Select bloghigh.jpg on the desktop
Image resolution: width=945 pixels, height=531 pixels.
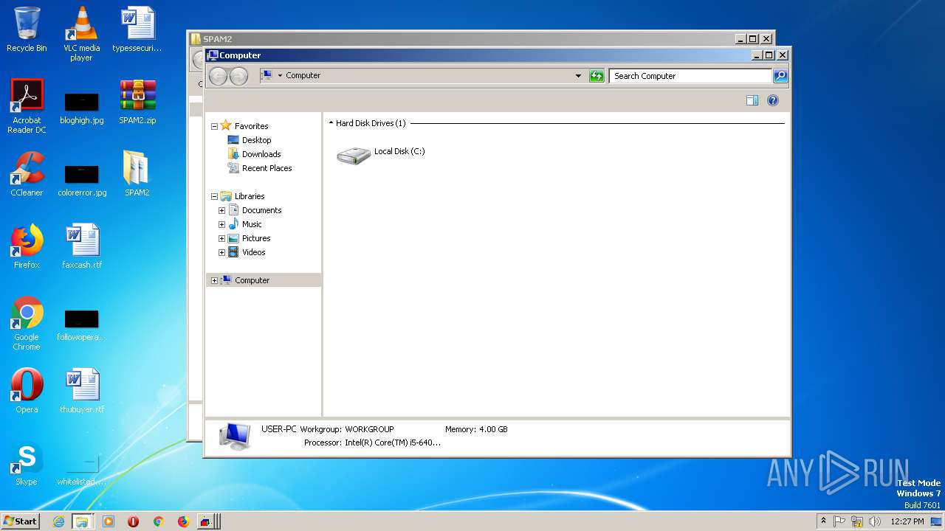81,107
